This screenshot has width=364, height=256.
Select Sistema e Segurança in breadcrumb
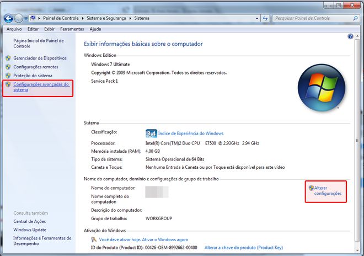click(106, 18)
